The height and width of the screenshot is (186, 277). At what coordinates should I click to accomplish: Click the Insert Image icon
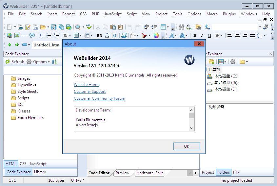[x=17, y=36]
